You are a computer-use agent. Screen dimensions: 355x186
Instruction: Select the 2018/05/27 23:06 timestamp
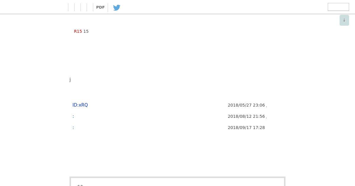(x=246, y=105)
